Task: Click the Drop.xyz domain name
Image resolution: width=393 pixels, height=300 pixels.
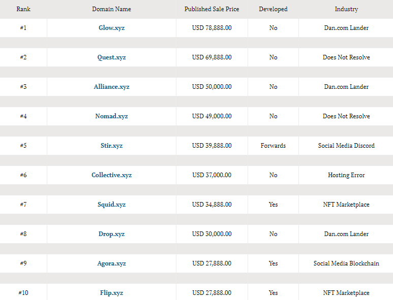Action: pyautogui.click(x=111, y=234)
